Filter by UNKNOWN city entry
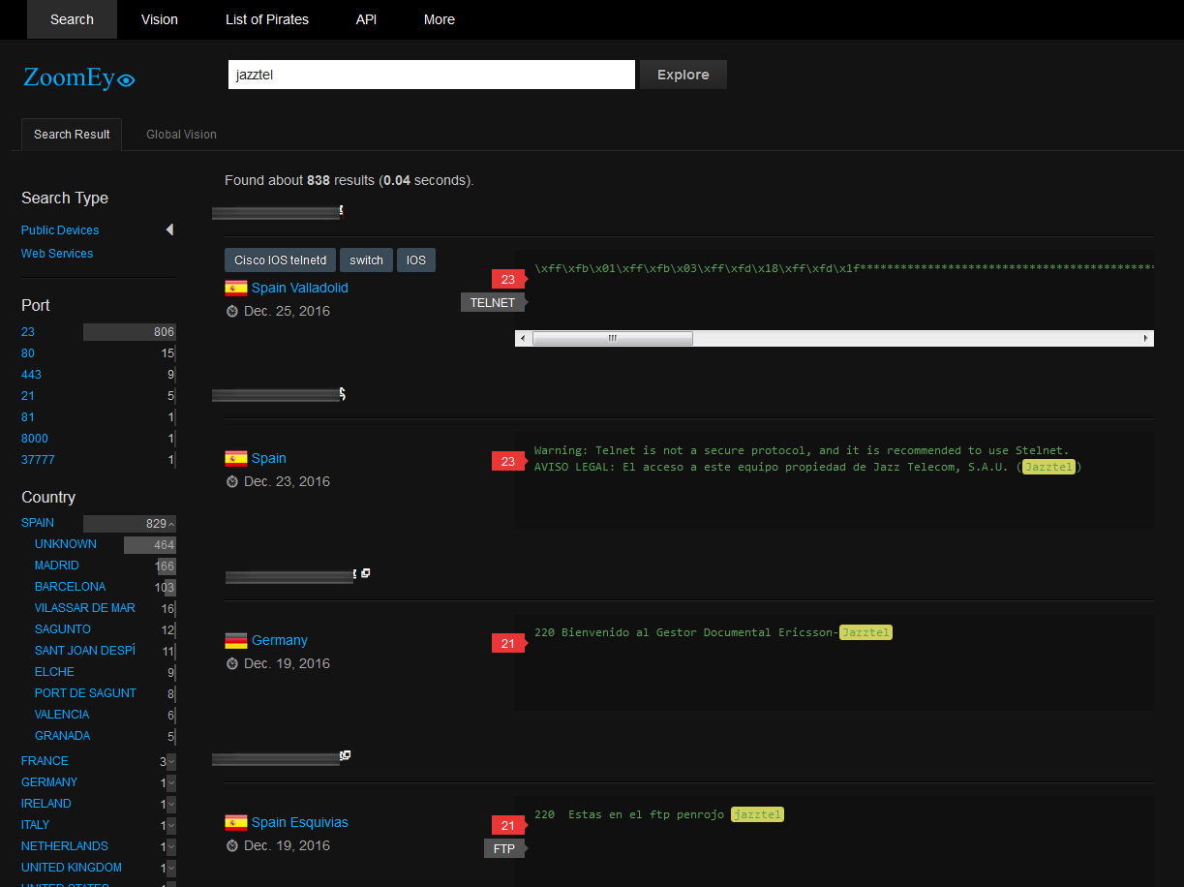The height and width of the screenshot is (887, 1184). coord(66,544)
